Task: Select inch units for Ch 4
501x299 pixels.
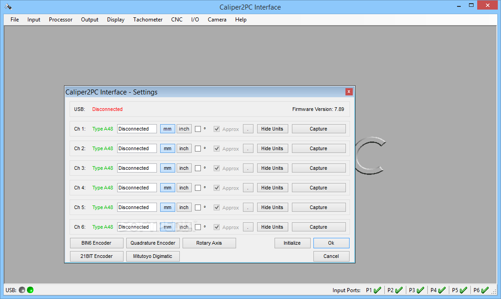Action: click(x=184, y=188)
